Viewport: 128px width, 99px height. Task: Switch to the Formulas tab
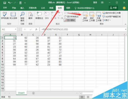click(43, 8)
